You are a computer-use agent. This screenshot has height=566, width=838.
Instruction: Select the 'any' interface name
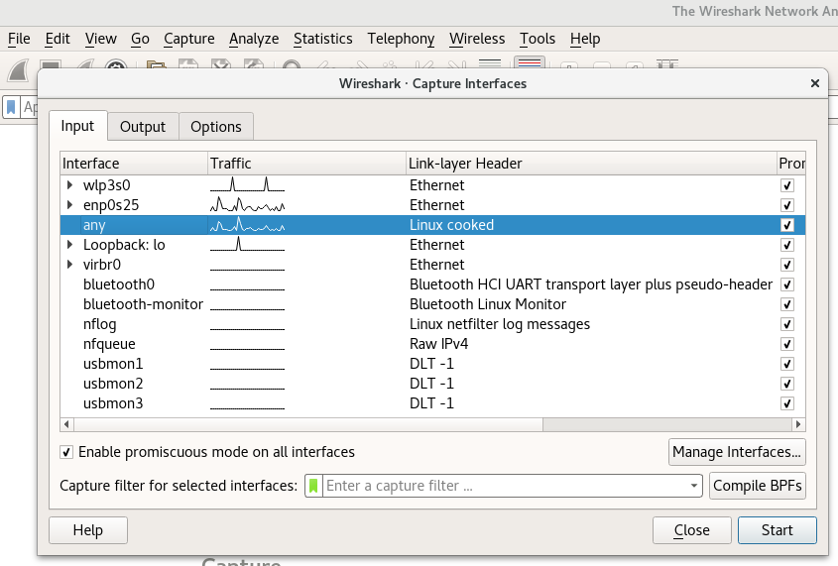point(94,225)
